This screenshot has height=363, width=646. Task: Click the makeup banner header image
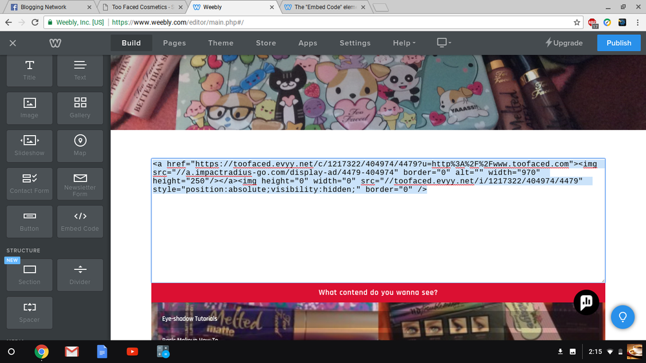(x=378, y=92)
